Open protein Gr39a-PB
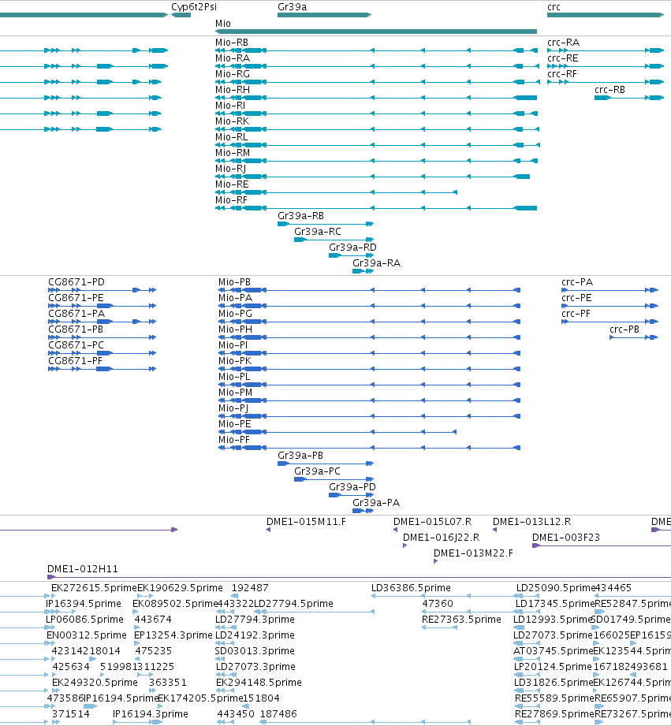671x726 pixels. click(x=300, y=455)
